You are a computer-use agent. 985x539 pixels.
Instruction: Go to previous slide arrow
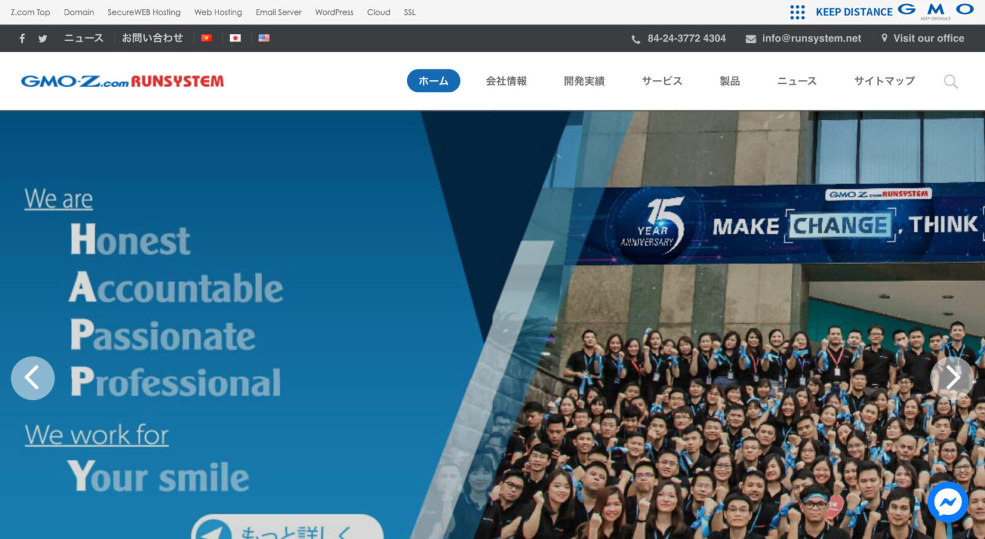(33, 378)
